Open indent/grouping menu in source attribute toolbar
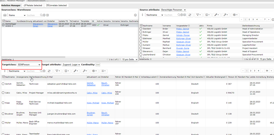Screen dimensions: 274x135 [207, 15]
